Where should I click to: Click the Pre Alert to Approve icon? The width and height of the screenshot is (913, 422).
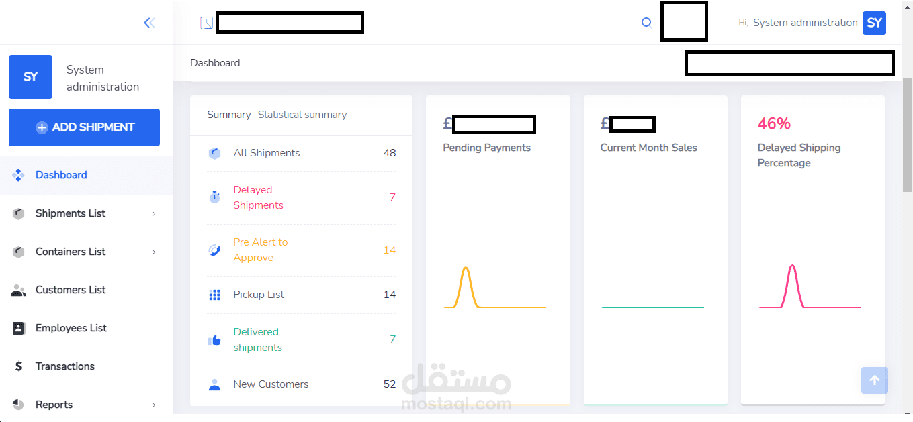click(x=214, y=250)
